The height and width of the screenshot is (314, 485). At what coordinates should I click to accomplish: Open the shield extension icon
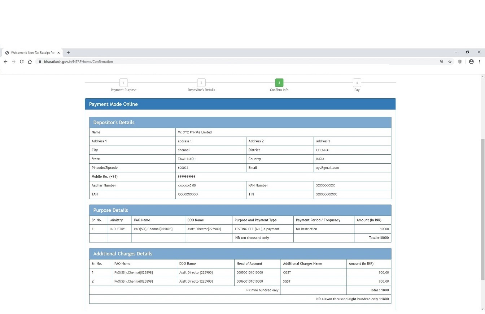click(460, 62)
